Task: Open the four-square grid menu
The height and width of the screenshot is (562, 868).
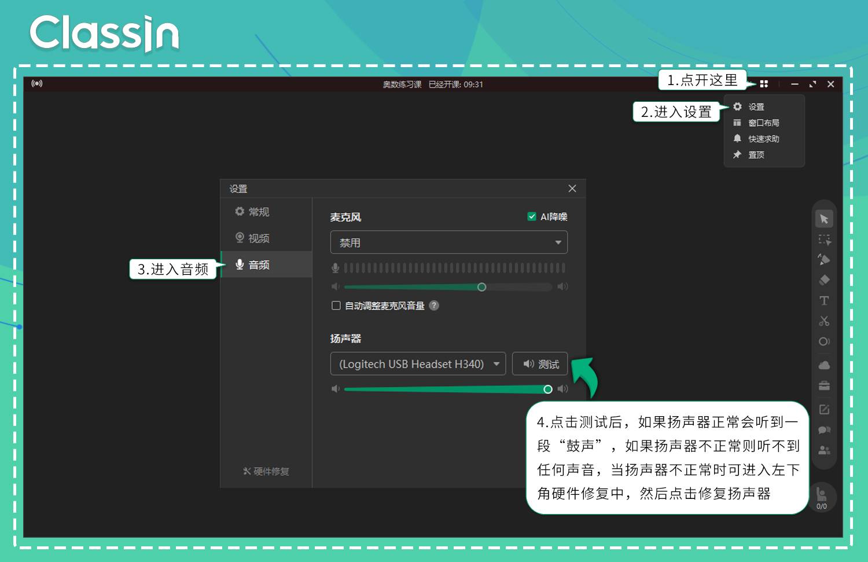Action: click(764, 84)
